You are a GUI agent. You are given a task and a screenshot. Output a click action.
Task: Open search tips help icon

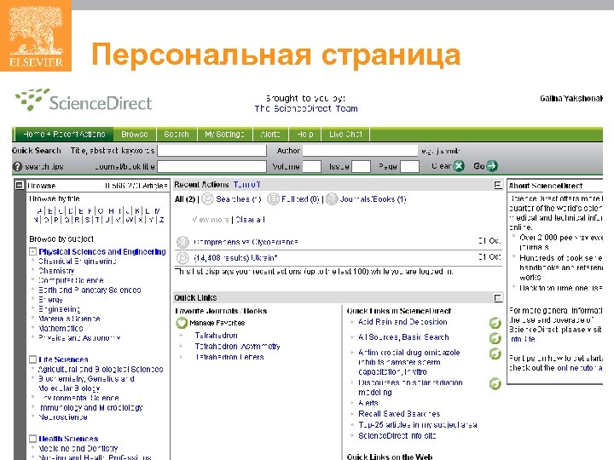click(17, 167)
